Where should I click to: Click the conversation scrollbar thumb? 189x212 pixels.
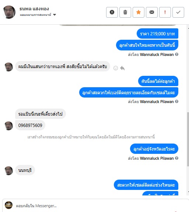pos(188,139)
